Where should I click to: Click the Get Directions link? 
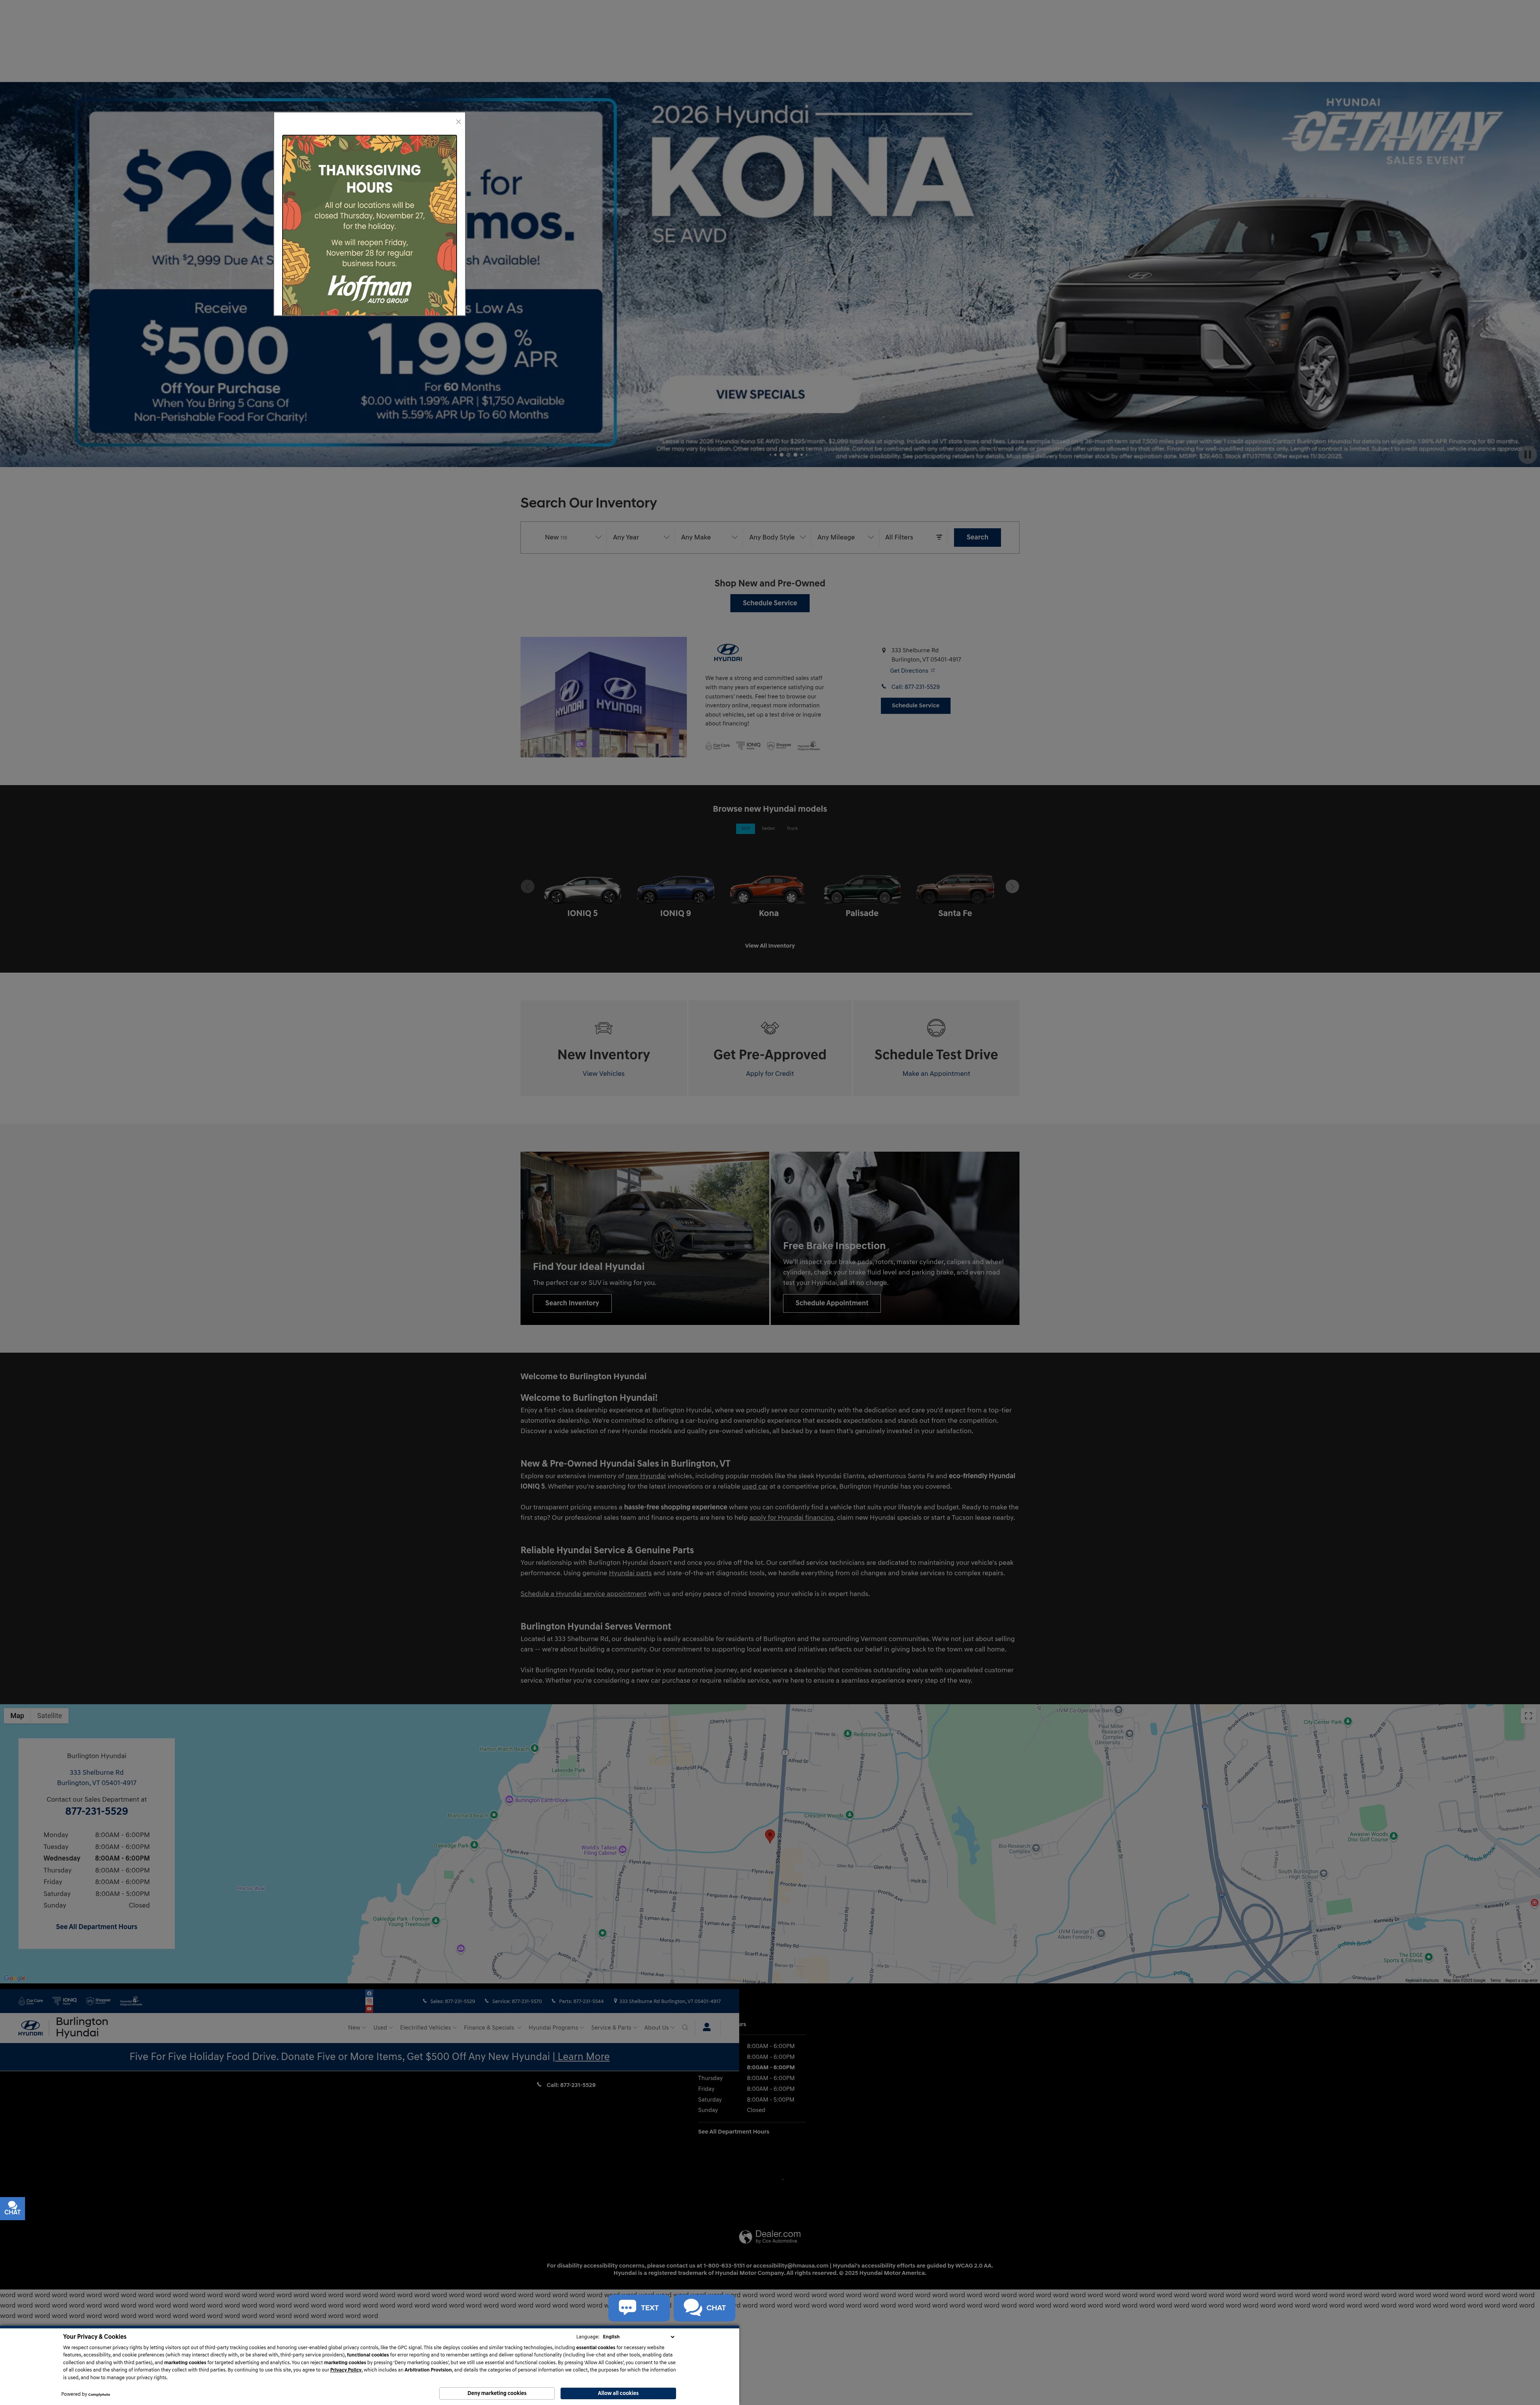[912, 671]
